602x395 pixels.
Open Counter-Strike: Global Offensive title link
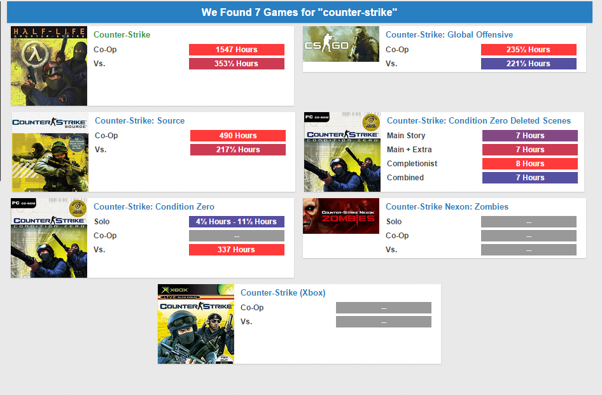click(449, 34)
